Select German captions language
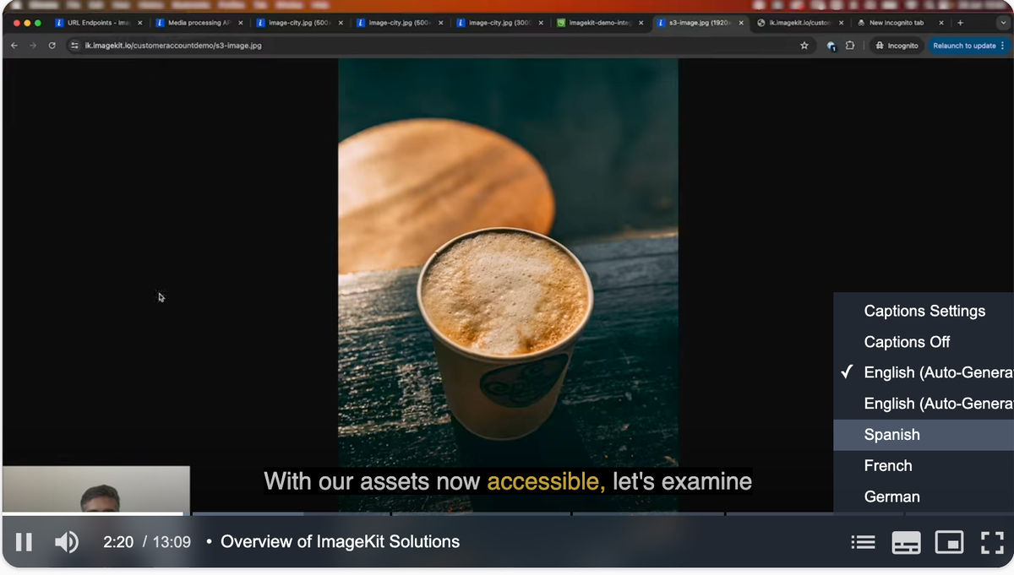 pyautogui.click(x=924, y=496)
